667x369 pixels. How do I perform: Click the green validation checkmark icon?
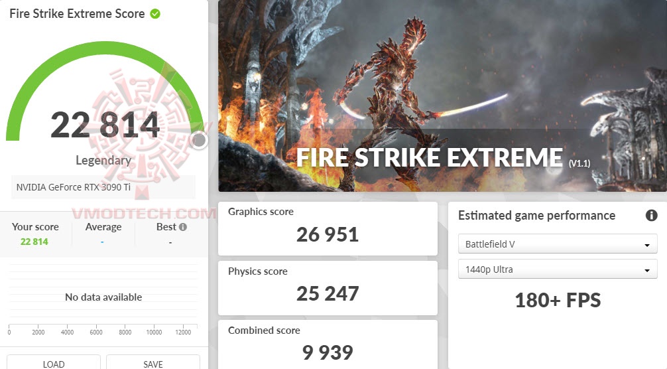pos(155,13)
